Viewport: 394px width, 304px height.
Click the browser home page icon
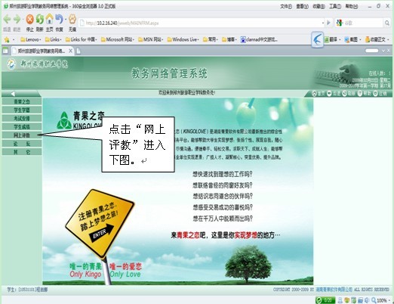coord(50,19)
